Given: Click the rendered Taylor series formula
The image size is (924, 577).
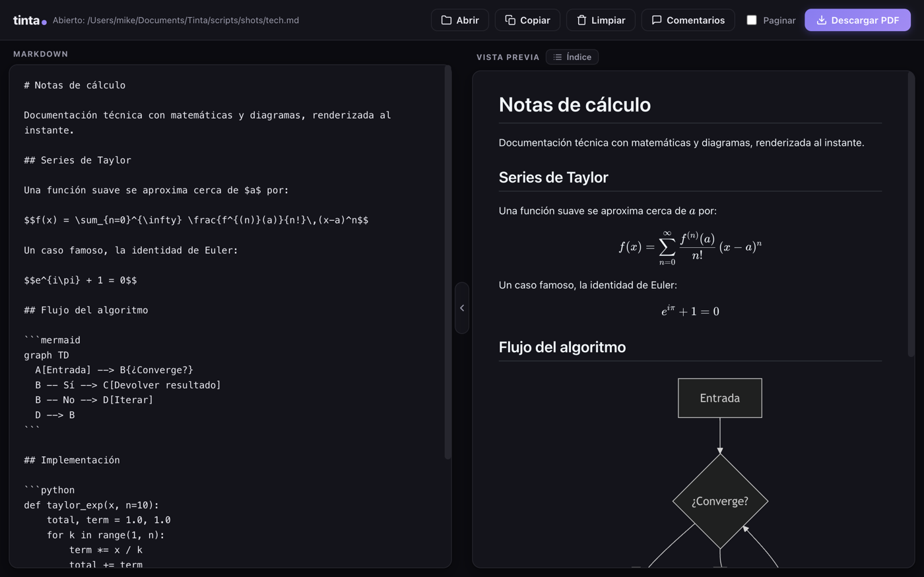Looking at the screenshot, I should click(x=690, y=247).
